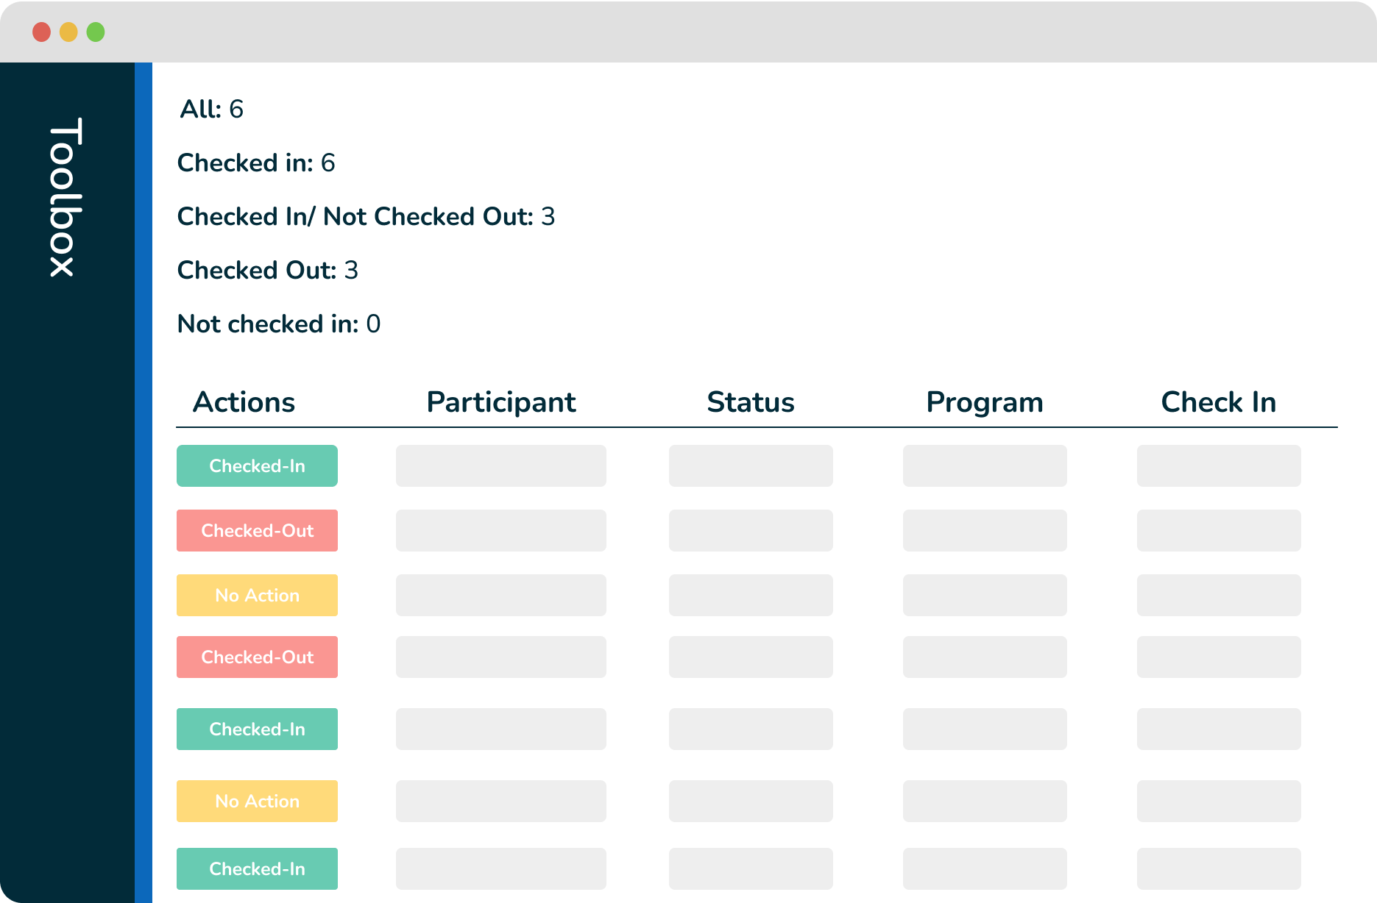This screenshot has height=903, width=1377.
Task: Sort by the Program column header
Action: (x=985, y=401)
